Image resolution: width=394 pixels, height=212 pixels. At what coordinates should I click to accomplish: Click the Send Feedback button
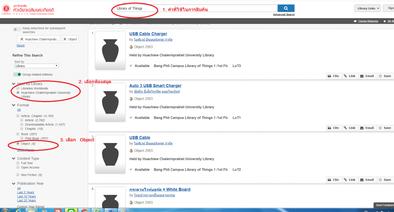[x=384, y=205]
